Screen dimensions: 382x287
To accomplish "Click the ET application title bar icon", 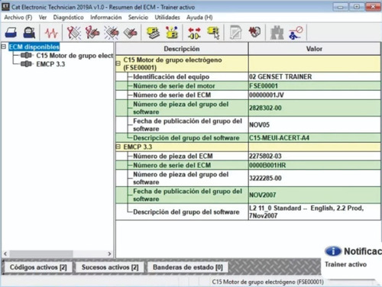I will pos(5,7).
